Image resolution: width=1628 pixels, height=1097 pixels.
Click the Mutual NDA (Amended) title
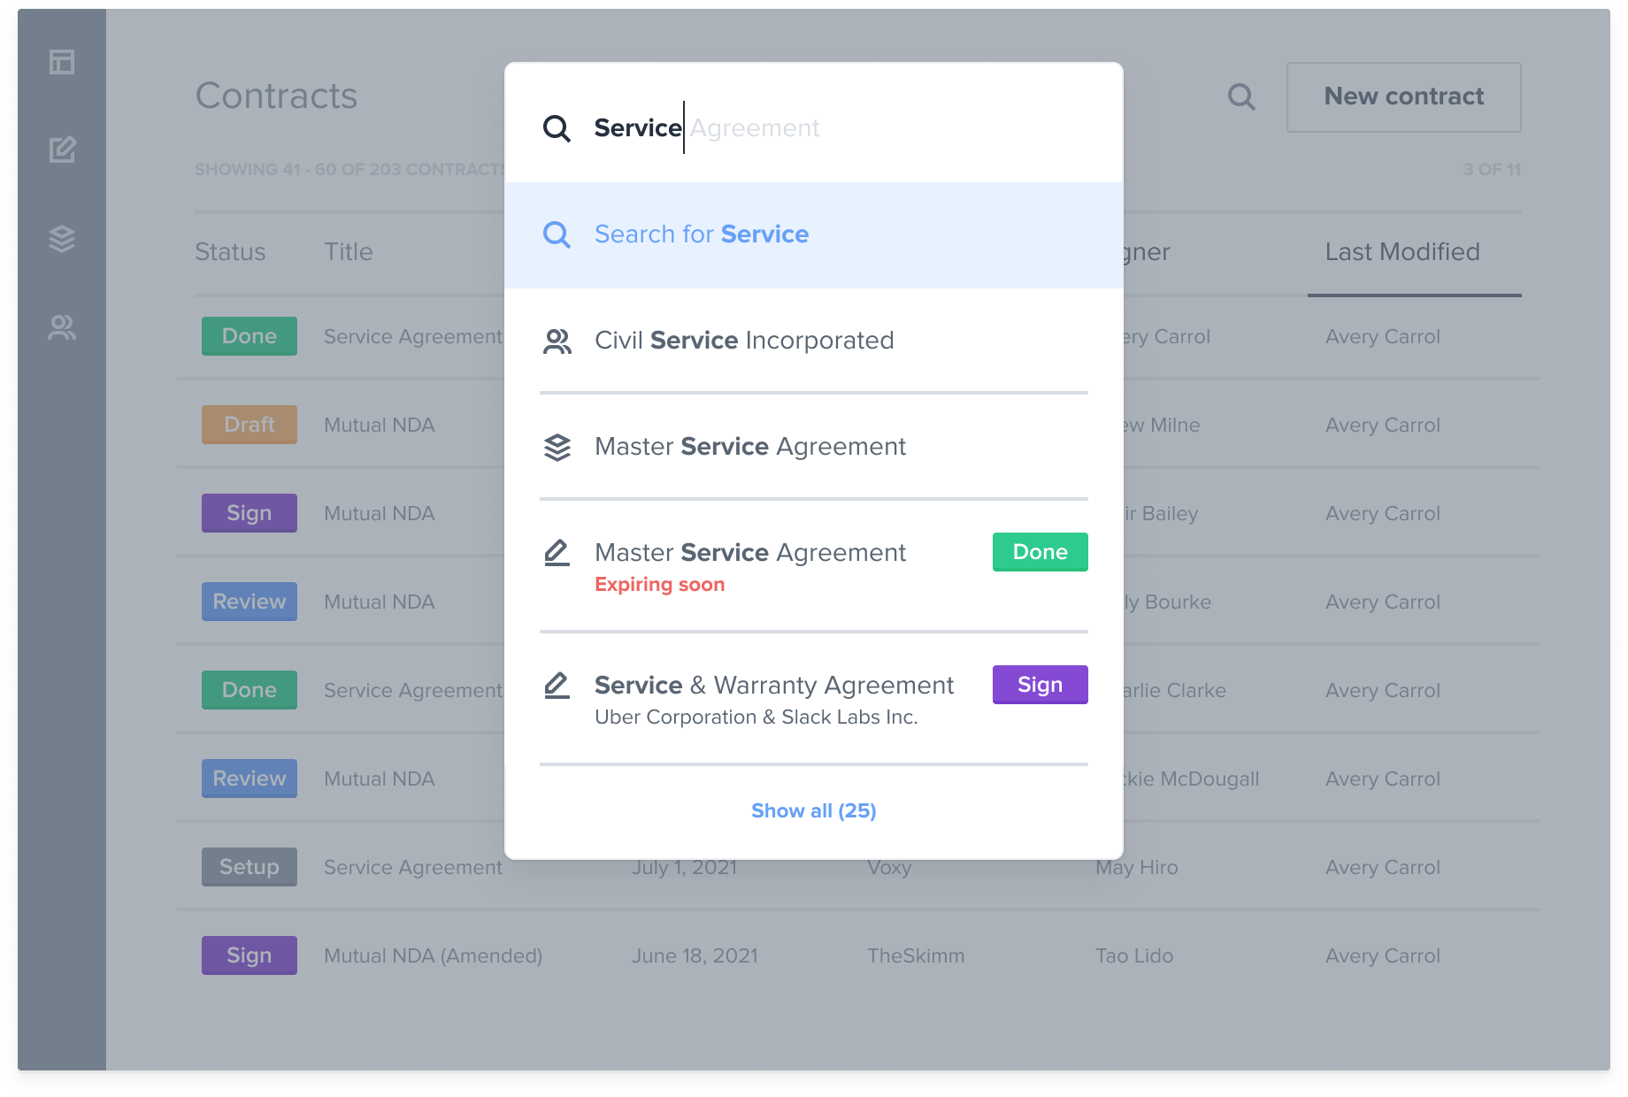tap(433, 956)
